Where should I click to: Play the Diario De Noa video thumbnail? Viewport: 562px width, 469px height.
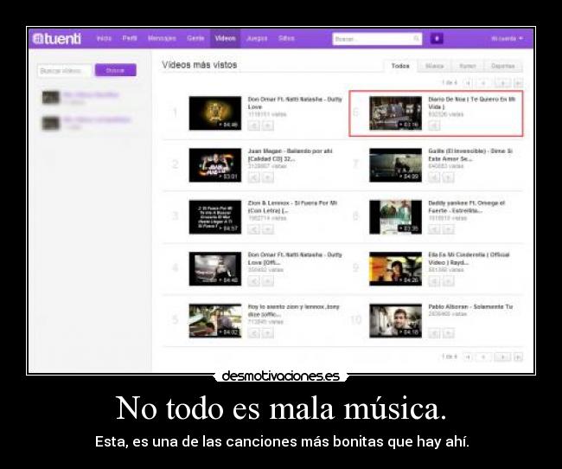coord(396,113)
